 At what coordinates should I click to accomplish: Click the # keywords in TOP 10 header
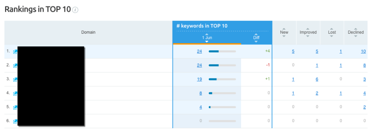coord(202,26)
